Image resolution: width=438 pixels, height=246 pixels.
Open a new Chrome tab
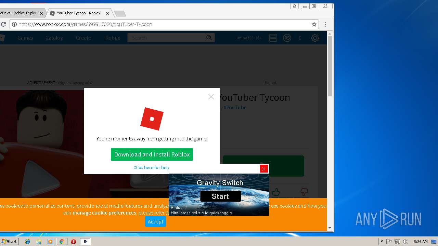120,13
